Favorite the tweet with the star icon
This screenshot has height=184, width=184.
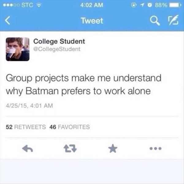pyautogui.click(x=113, y=148)
